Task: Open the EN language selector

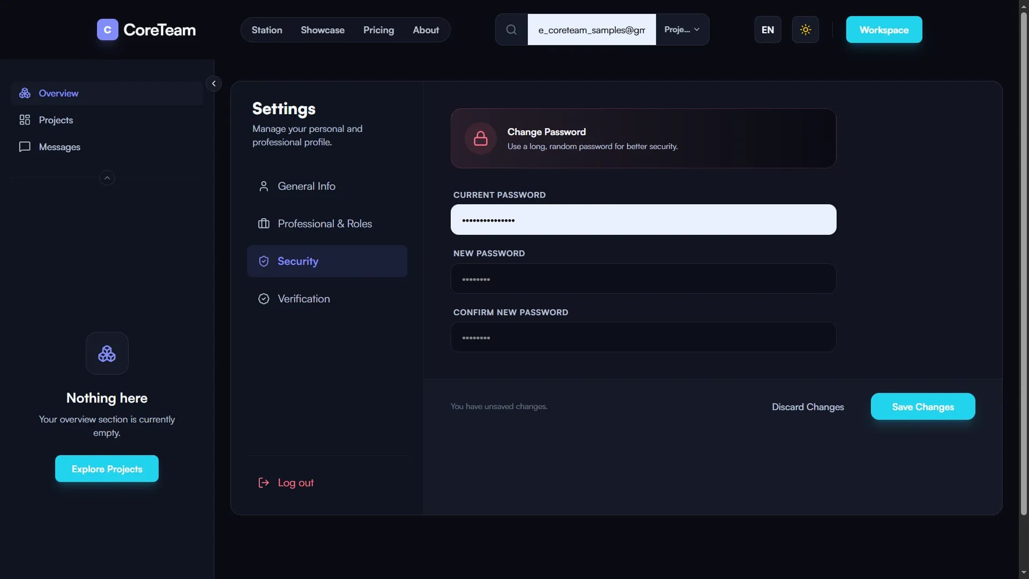Action: 767,29
